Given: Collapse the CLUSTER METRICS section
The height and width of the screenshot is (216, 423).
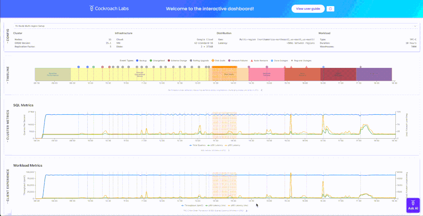Looking at the screenshot, I should 7,126.
